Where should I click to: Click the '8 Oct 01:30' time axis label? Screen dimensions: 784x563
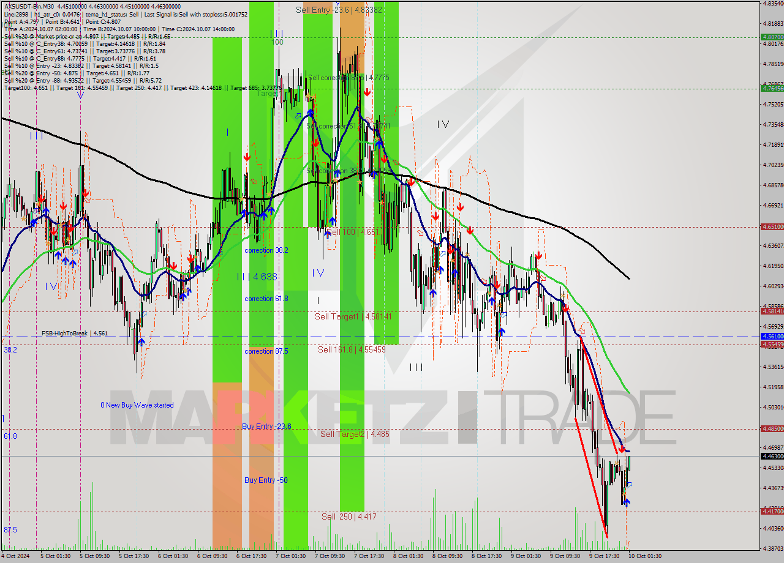(408, 556)
